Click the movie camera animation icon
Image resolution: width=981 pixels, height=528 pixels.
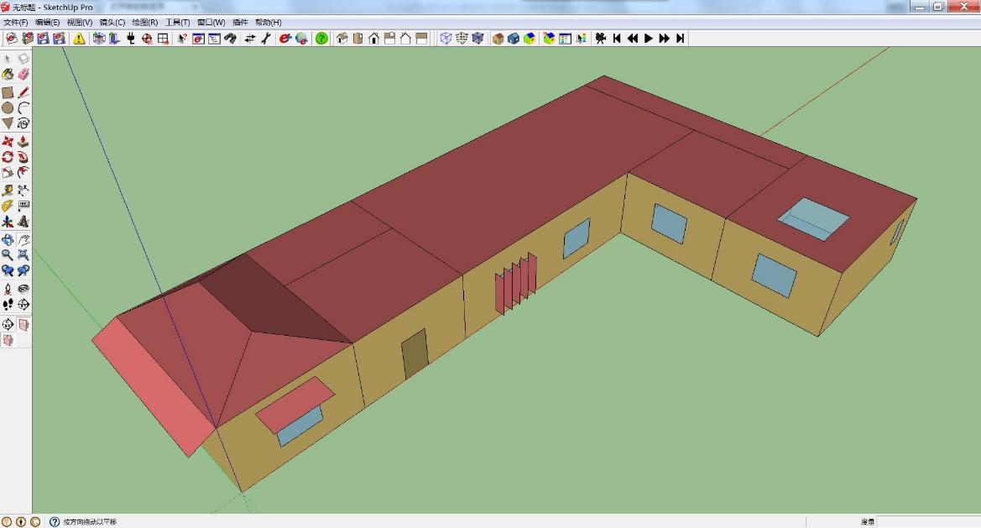pos(601,39)
